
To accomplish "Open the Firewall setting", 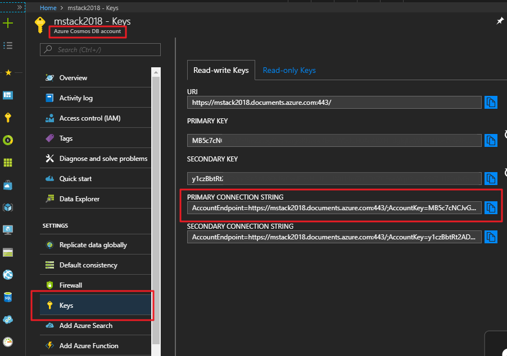I will point(96,285).
